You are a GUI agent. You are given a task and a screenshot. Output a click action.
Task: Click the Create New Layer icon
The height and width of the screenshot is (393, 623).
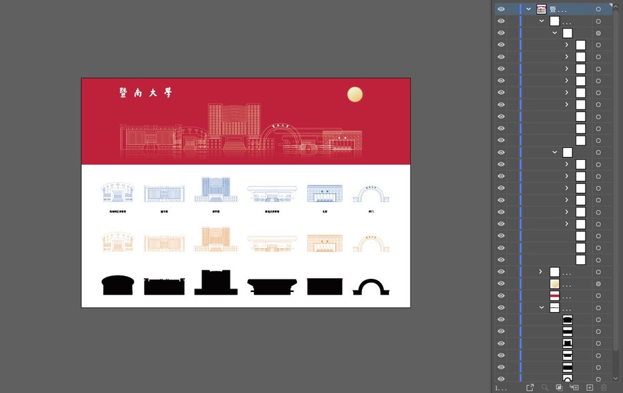pyautogui.click(x=590, y=387)
